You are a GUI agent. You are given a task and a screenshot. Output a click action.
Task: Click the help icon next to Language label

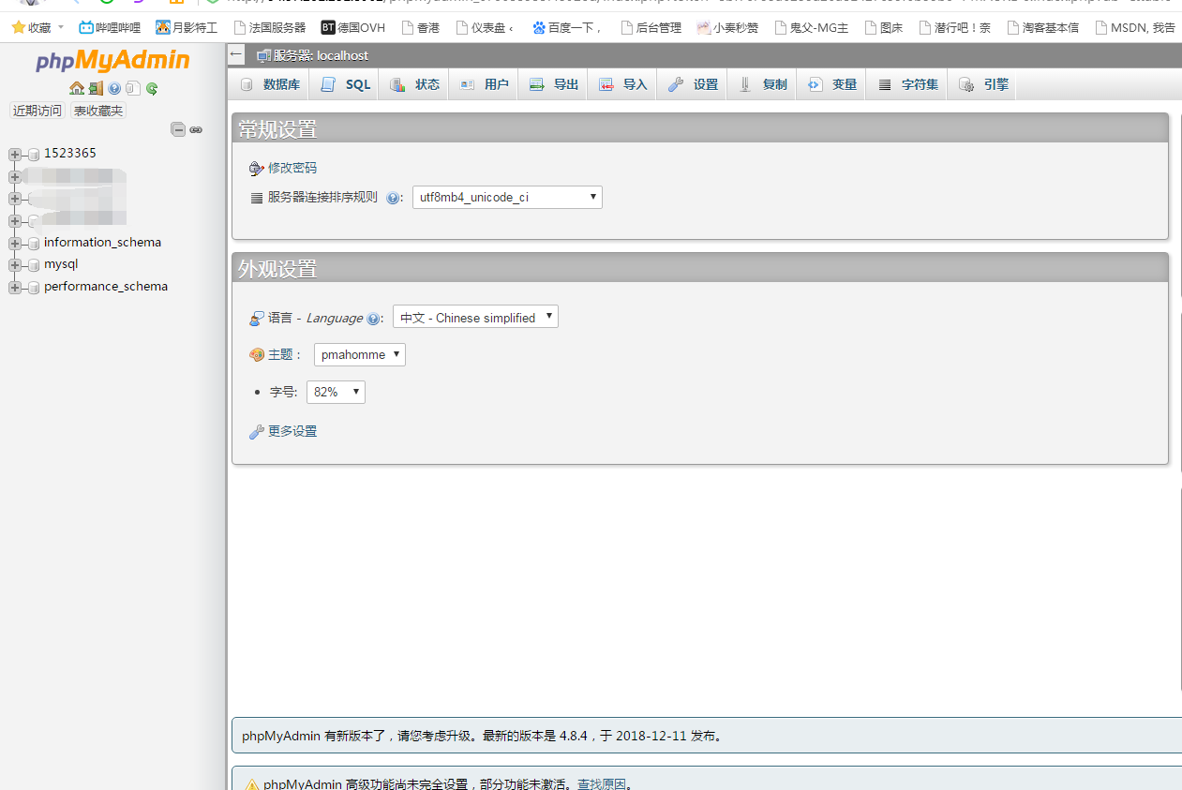[x=373, y=319]
